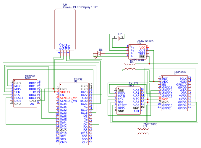The height and width of the screenshot is (148, 201).
Task: Select the DIO0 pin on MK2 SX1278
Action: click(x=33, y=89)
